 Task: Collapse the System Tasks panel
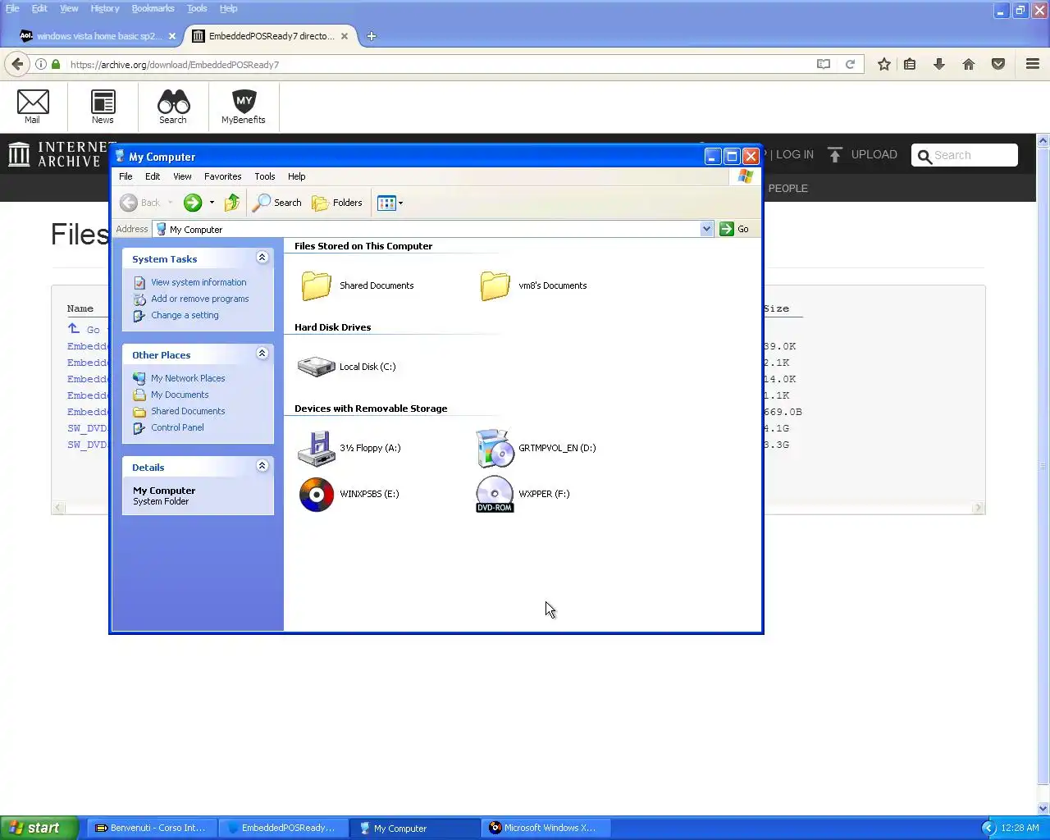(x=262, y=258)
